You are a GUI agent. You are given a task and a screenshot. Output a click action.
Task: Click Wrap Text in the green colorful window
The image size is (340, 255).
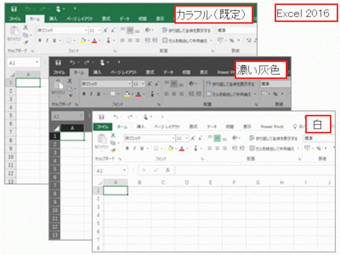point(187,30)
